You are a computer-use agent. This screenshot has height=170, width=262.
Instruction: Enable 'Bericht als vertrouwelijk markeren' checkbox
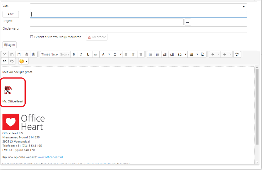[x=32, y=37]
